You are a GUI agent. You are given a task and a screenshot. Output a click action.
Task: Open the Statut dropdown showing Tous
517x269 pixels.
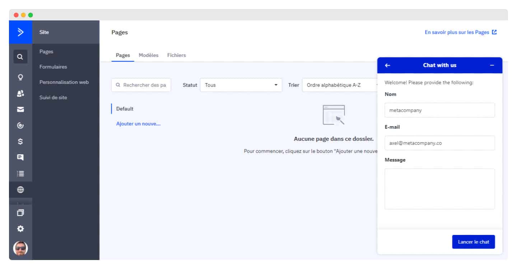click(241, 85)
